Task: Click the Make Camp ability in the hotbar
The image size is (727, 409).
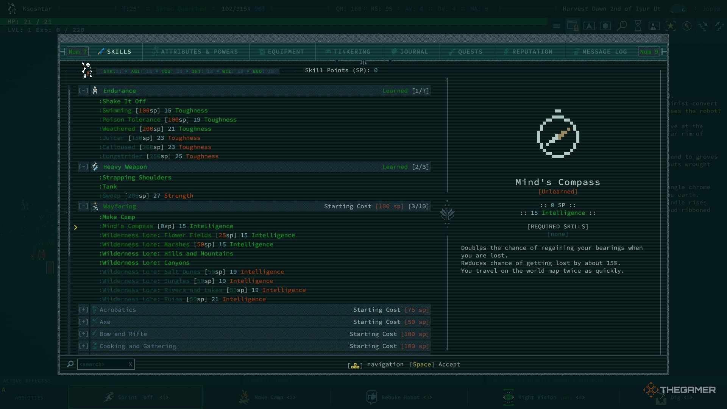Action: 267,397
